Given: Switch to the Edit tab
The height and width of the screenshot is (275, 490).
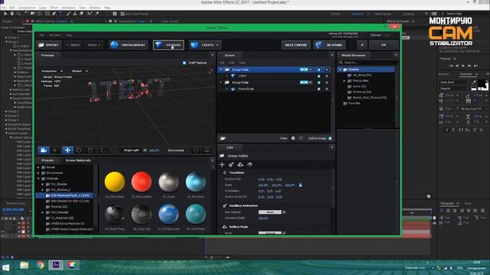Looking at the screenshot, I should (x=230, y=147).
